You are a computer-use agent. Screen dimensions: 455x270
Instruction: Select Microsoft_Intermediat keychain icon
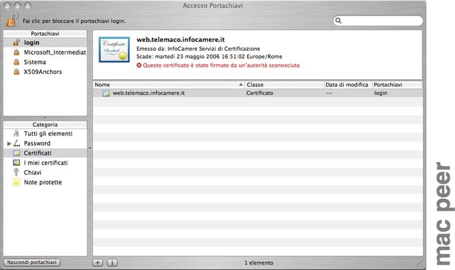pos(17,52)
